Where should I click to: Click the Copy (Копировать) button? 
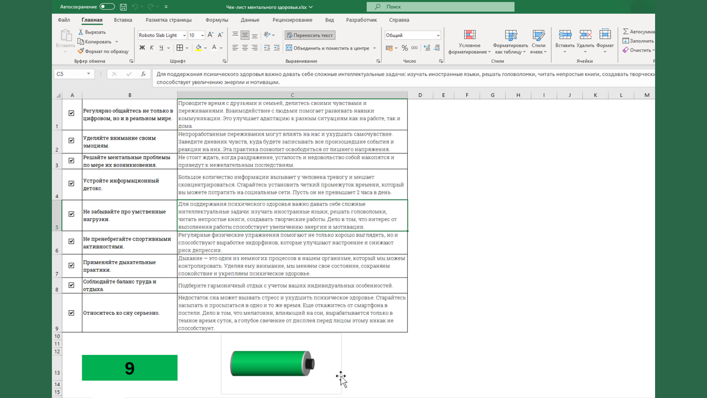pos(94,42)
